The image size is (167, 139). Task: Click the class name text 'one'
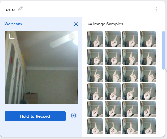[10, 10]
